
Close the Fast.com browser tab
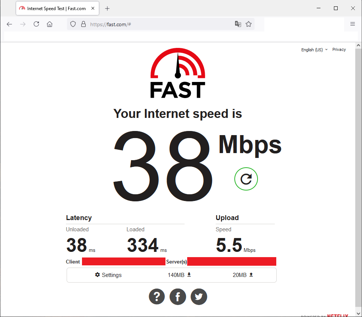click(x=93, y=8)
